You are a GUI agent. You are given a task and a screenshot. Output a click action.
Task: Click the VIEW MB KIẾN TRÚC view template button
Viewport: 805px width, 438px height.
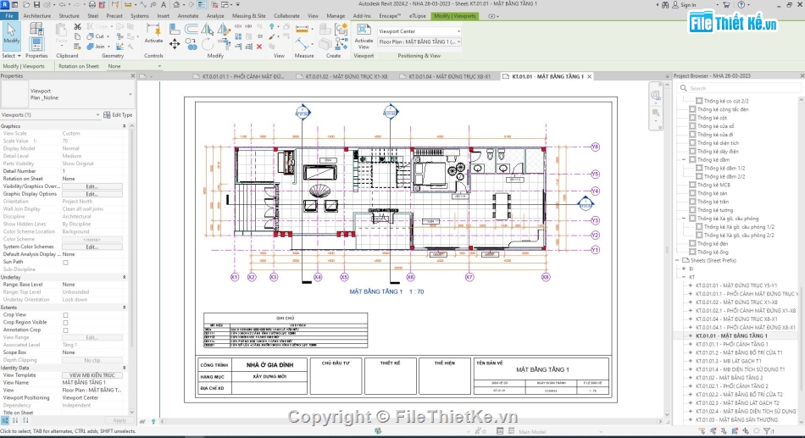coord(92,376)
